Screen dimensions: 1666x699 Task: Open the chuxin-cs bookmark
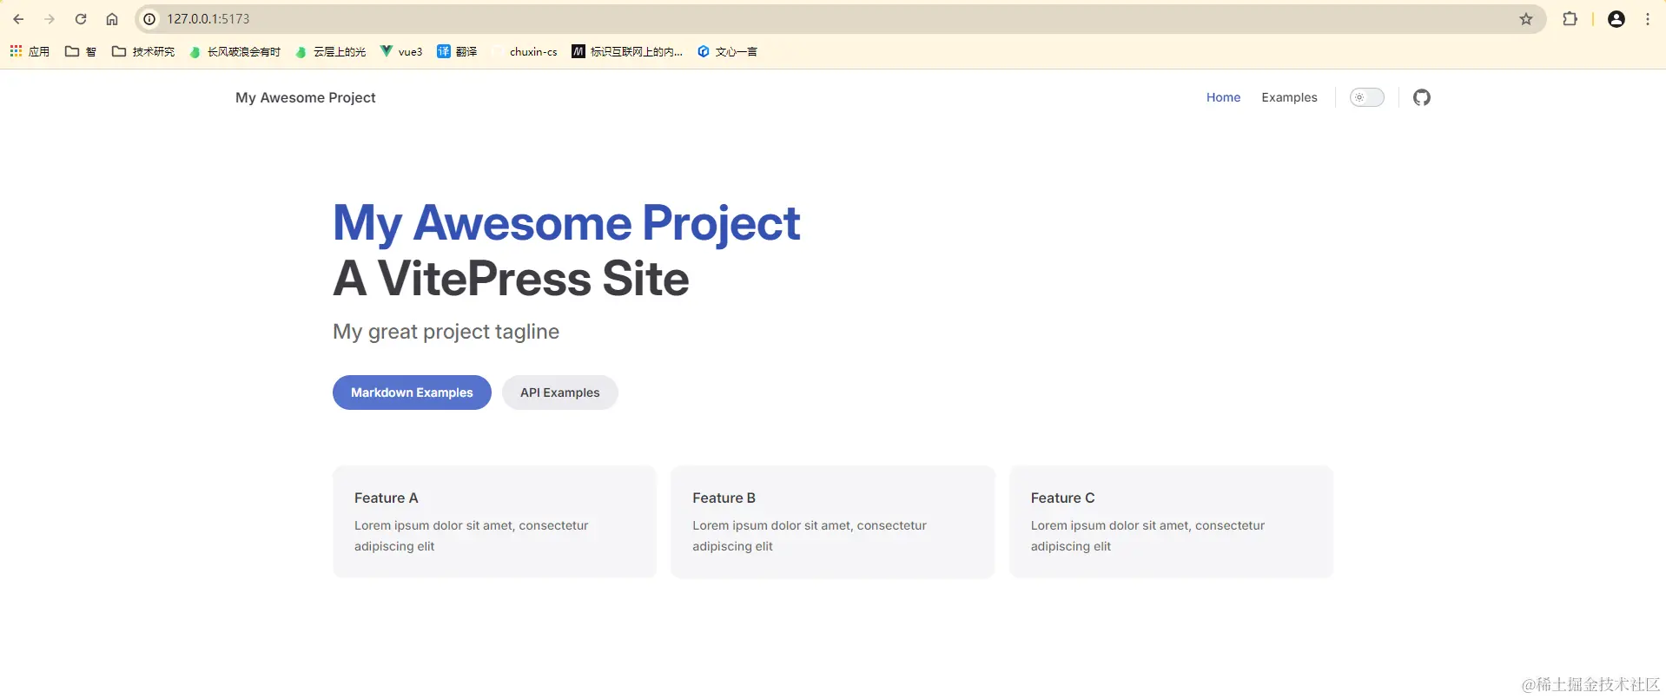[525, 52]
